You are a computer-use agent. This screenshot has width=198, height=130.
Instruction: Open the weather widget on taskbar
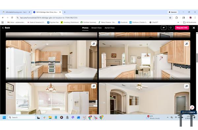pos(153,117)
